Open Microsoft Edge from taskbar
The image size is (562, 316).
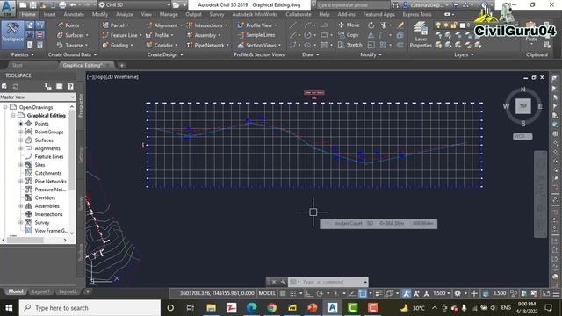[x=252, y=308]
